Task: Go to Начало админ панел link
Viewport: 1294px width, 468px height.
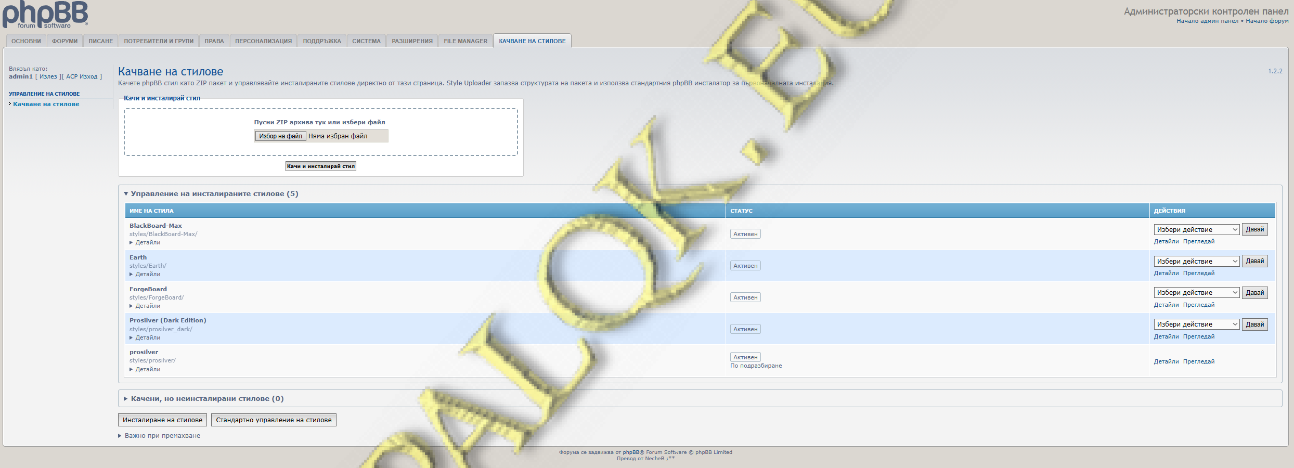Action: coord(1208,21)
